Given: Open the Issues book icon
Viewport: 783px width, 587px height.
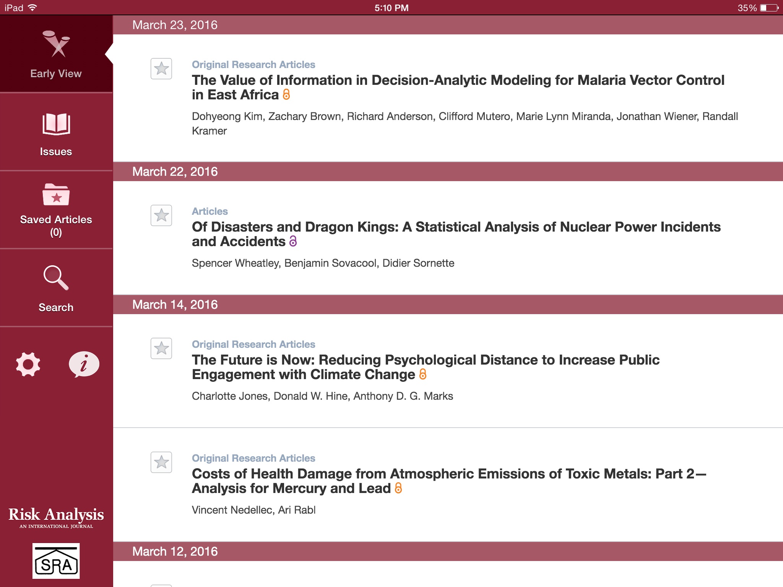Looking at the screenshot, I should click(56, 124).
